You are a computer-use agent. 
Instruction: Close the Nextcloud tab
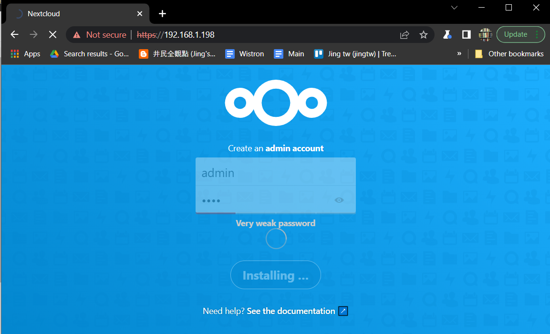click(140, 14)
